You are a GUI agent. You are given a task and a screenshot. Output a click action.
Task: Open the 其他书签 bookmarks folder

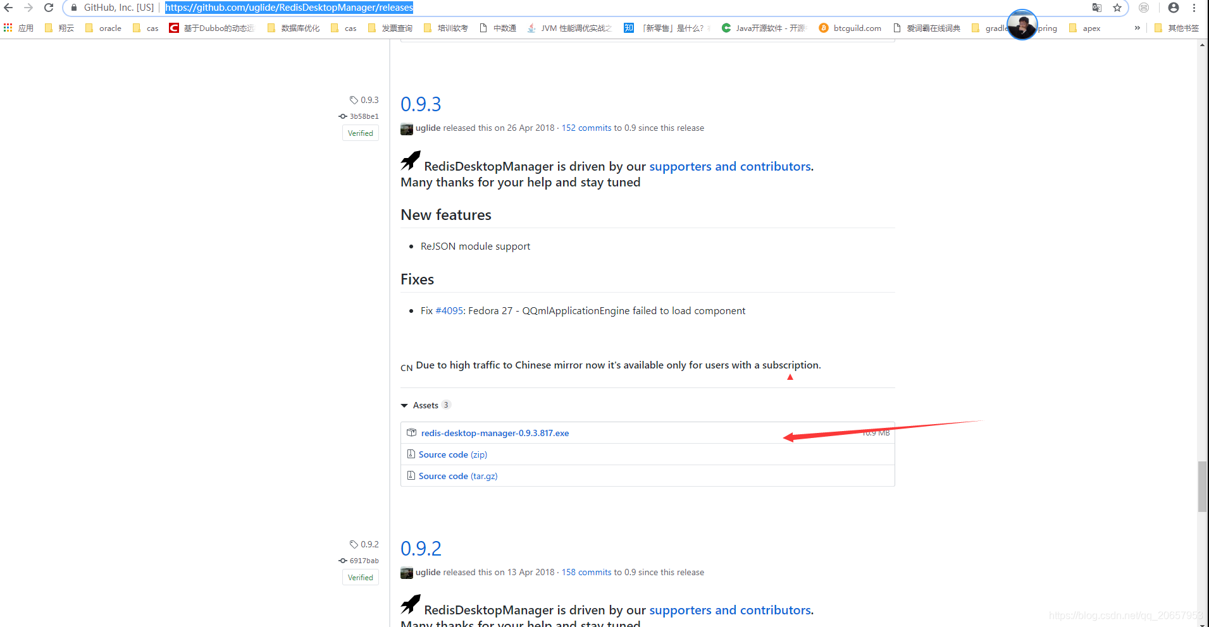pos(1177,28)
